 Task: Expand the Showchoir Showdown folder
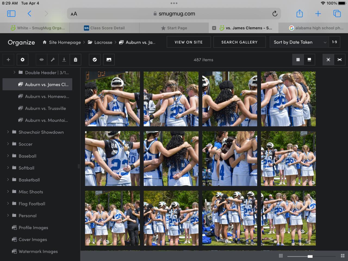(x=8, y=132)
